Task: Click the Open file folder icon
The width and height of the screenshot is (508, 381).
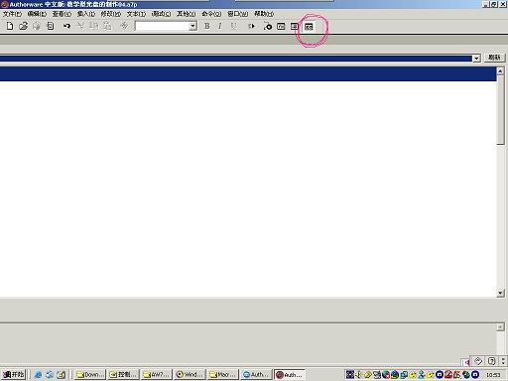Action: tap(23, 26)
